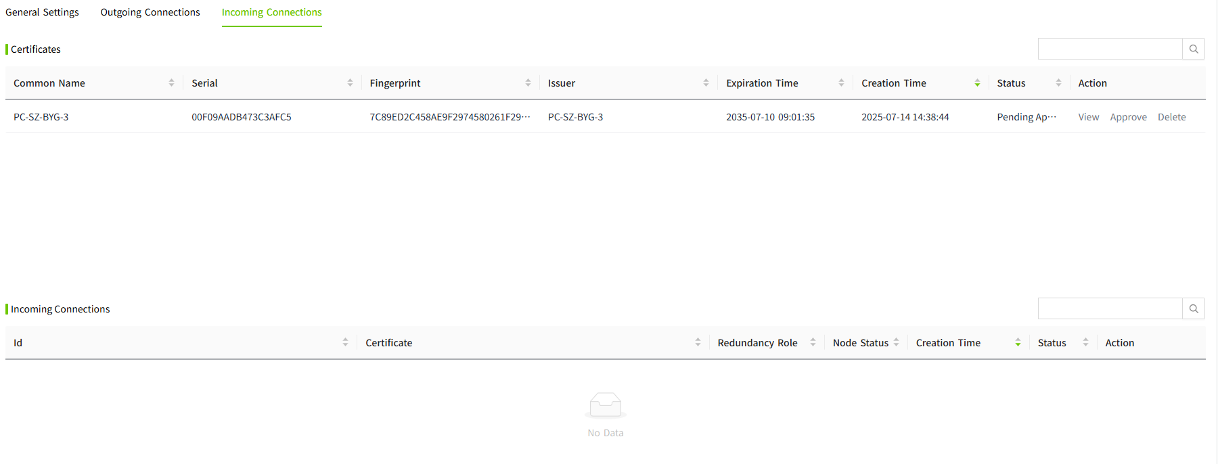
Task: Sort by Redundancy Role column icon
Action: (813, 342)
